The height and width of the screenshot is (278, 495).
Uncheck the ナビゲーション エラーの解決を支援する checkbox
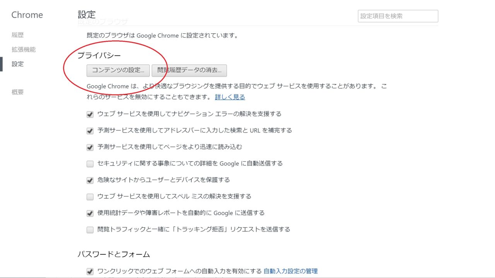(x=90, y=114)
